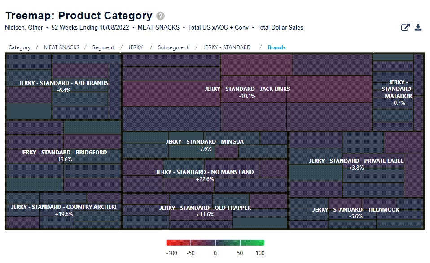Open the MATADOR treemap tile
430x263 pixels.
[x=398, y=92]
